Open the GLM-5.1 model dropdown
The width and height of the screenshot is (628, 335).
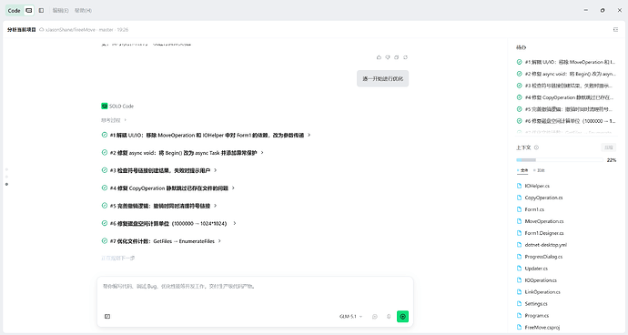(x=350, y=317)
